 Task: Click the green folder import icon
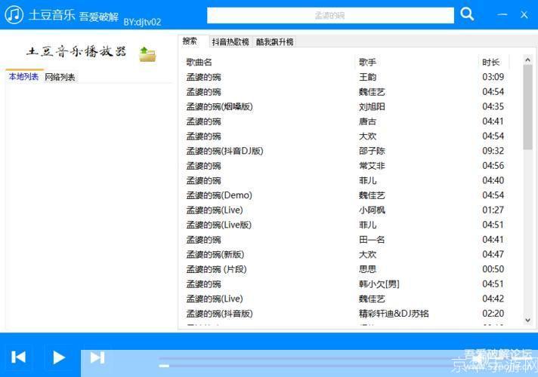[147, 54]
